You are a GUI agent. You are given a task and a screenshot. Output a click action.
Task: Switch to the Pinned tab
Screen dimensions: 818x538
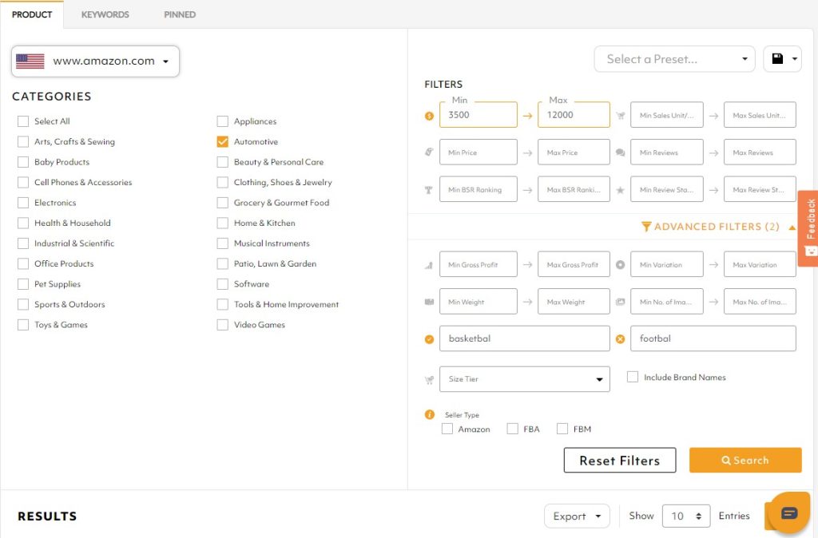(x=180, y=14)
